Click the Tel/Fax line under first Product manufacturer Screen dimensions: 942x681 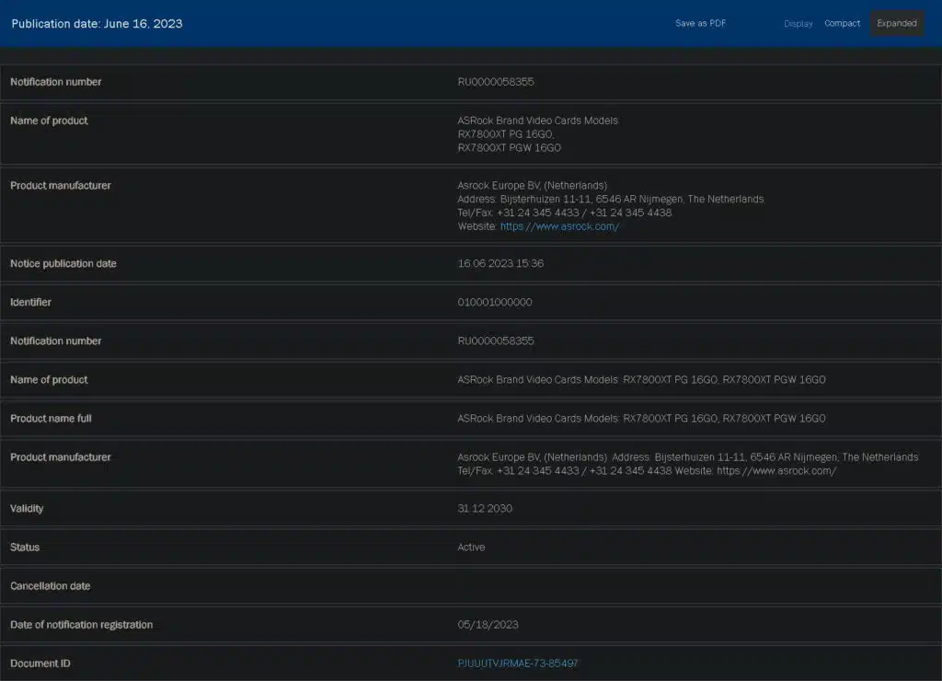click(x=564, y=213)
